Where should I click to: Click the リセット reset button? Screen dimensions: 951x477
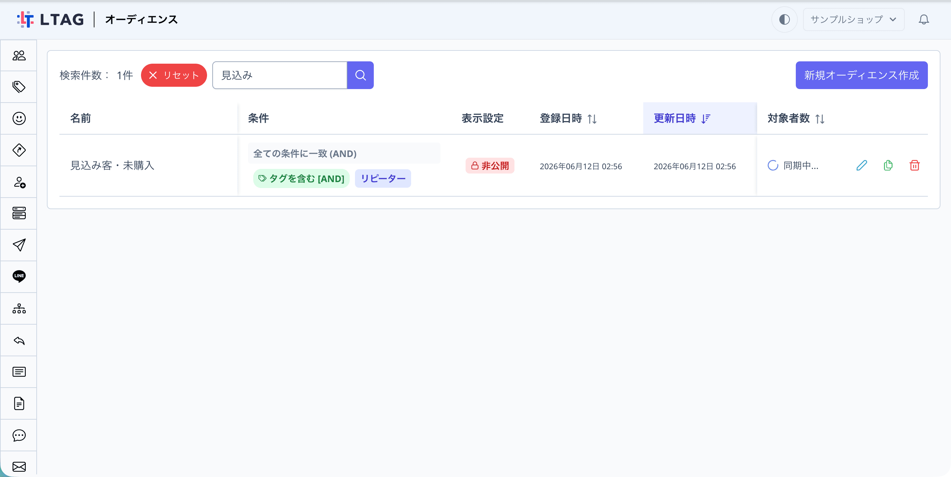pyautogui.click(x=174, y=75)
